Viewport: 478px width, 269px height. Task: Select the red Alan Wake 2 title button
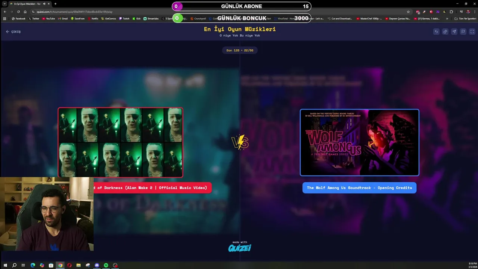click(x=152, y=188)
